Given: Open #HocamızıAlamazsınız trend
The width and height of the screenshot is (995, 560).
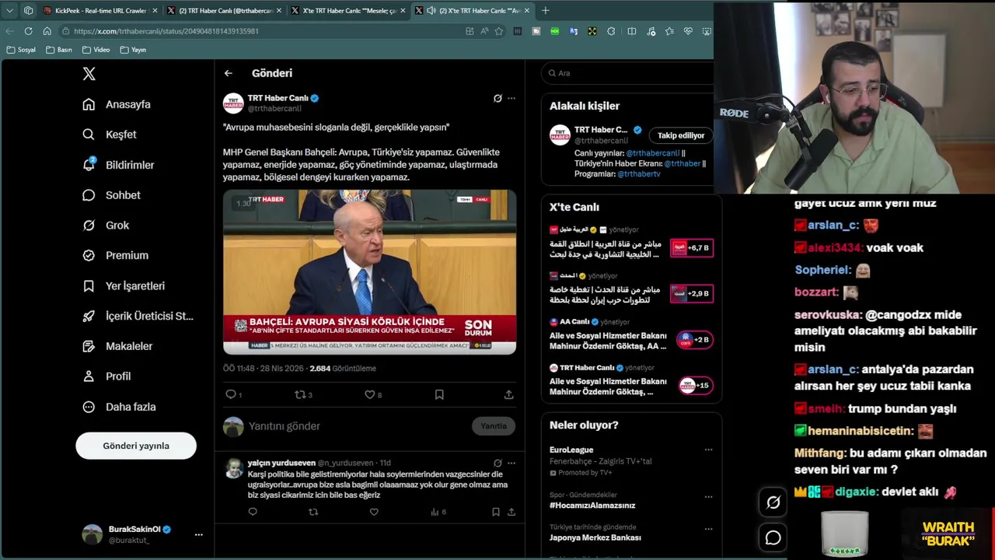Looking at the screenshot, I should click(x=592, y=506).
